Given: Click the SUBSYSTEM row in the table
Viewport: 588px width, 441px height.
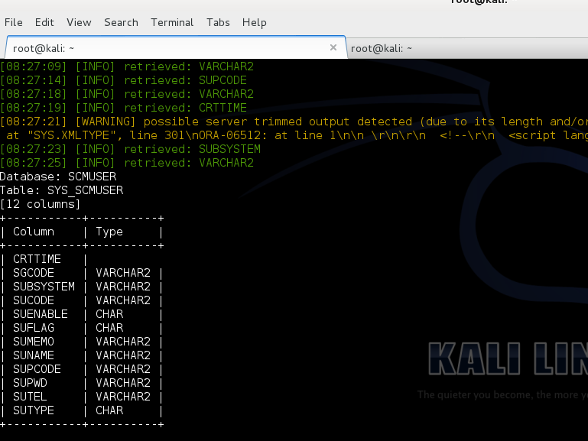Looking at the screenshot, I should [82, 287].
